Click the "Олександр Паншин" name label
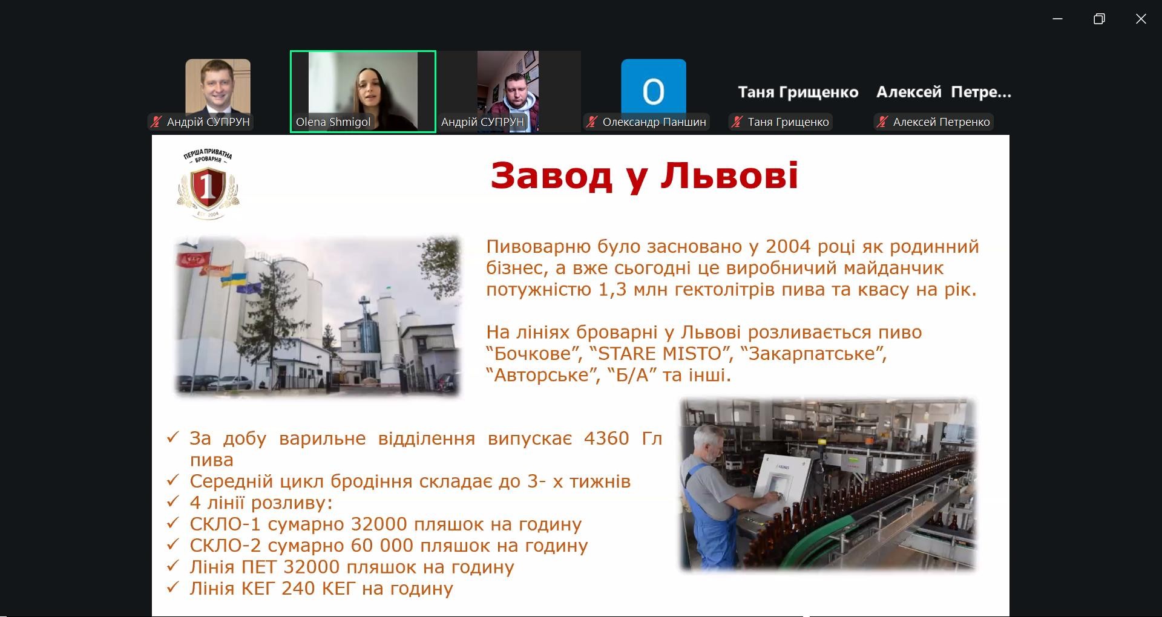Viewport: 1162px width, 617px height. tap(654, 122)
